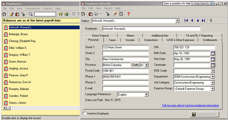Expand the Department dropdown

[213, 77]
